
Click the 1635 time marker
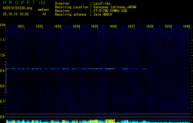pos(95,26)
